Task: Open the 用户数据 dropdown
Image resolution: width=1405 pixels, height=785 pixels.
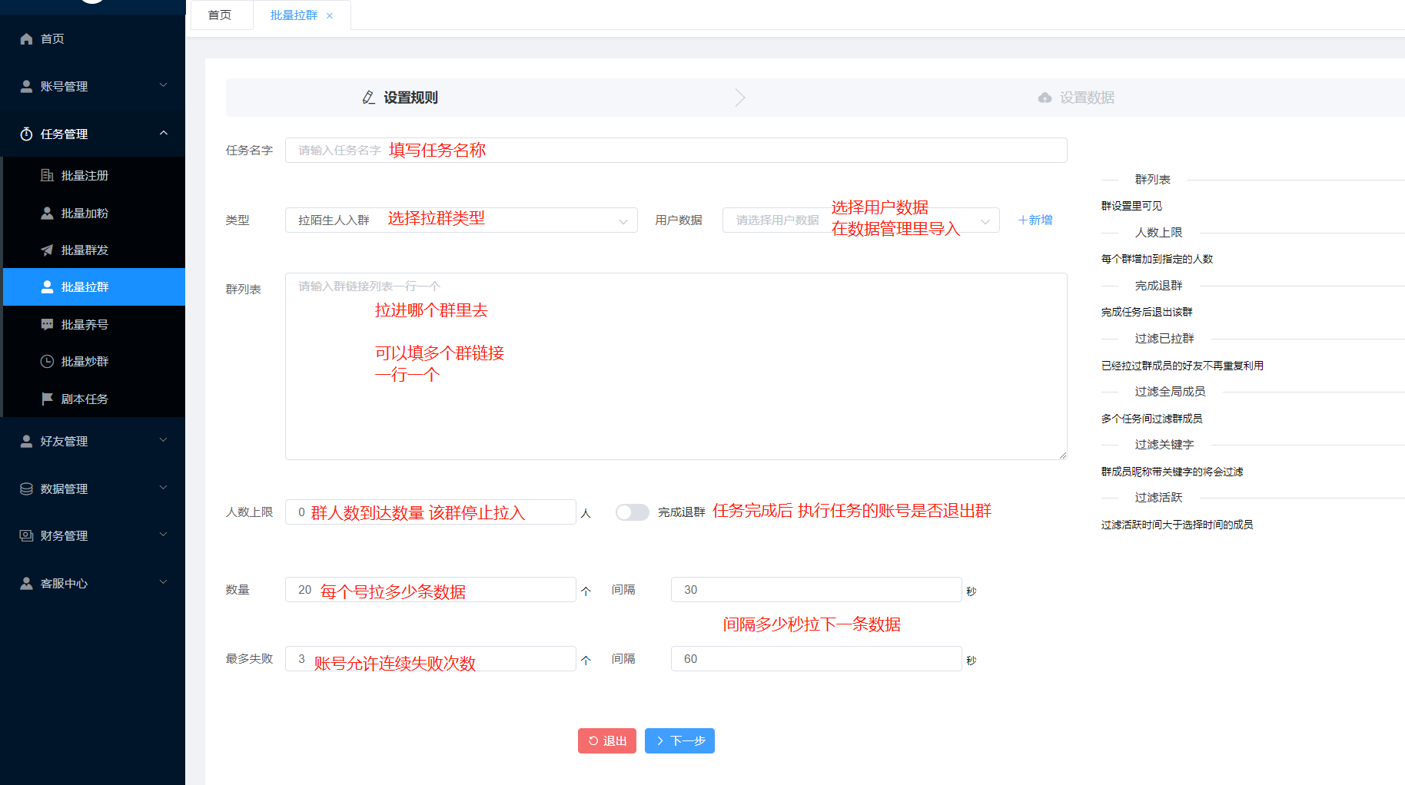Action: click(860, 220)
